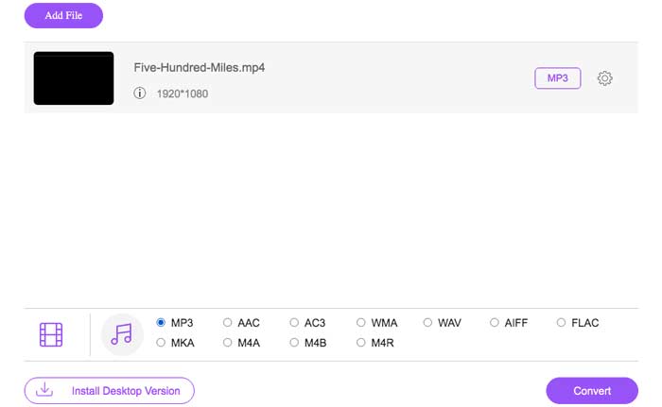Switch to video format film icon
This screenshot has width=662, height=407.
point(51,334)
